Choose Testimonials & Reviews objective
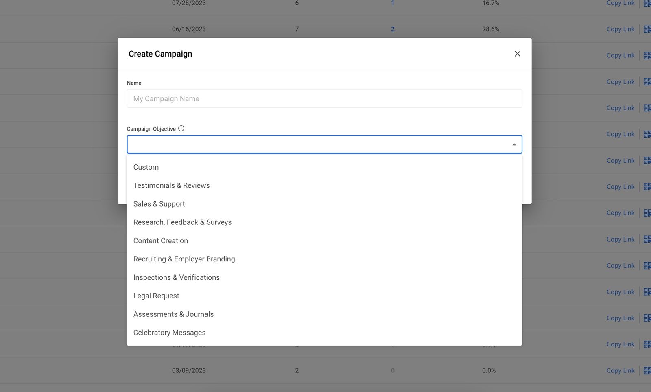 (x=171, y=185)
